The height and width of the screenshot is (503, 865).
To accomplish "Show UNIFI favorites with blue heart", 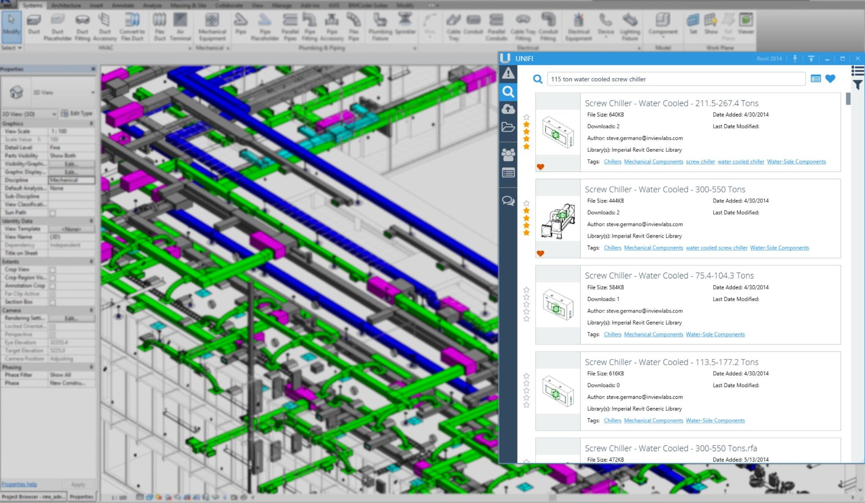I will coord(830,78).
